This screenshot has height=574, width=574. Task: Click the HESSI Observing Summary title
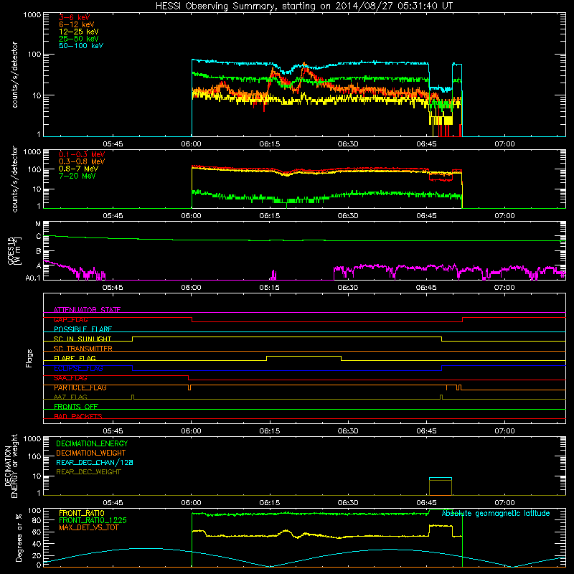304,6
